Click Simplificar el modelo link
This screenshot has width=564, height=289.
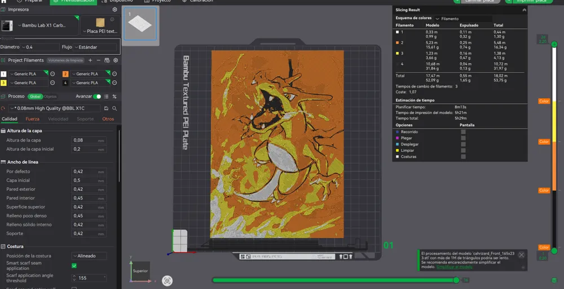pos(454,266)
